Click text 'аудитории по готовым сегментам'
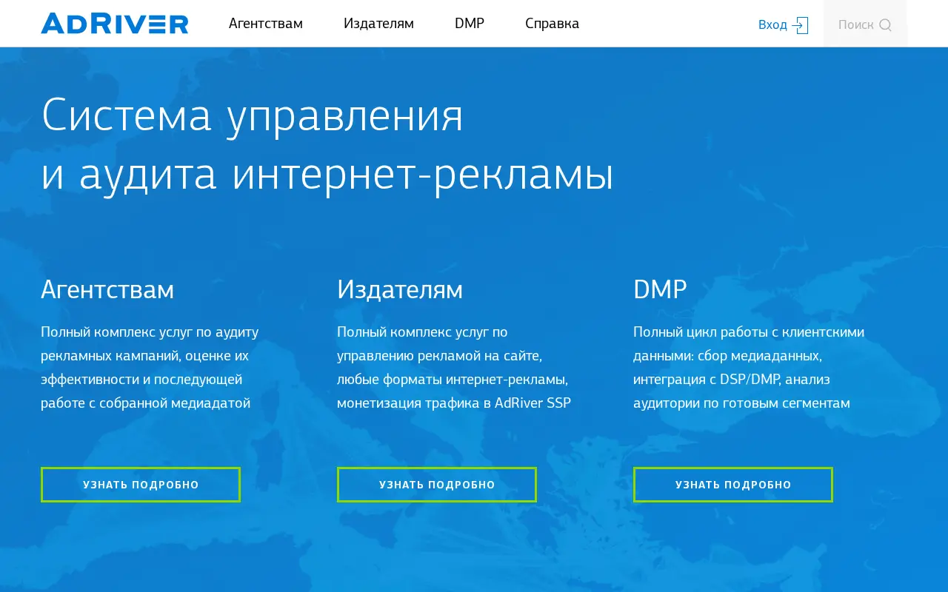The width and height of the screenshot is (948, 592). point(741,403)
